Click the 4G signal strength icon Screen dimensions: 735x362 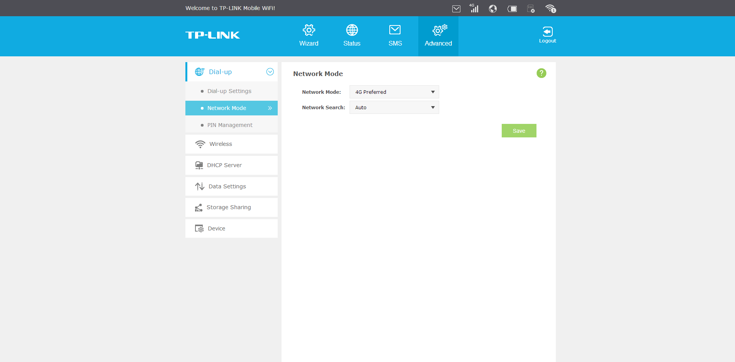pos(474,8)
